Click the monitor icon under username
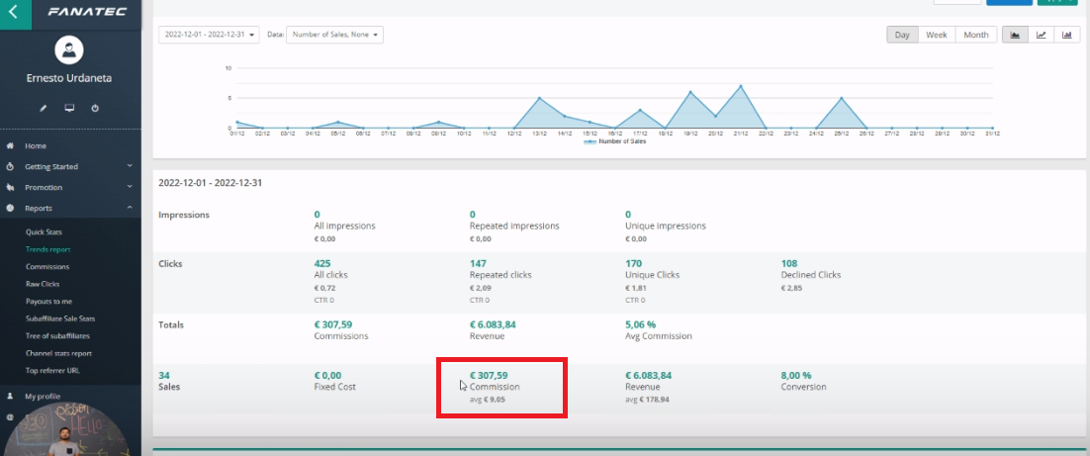This screenshot has height=456, width=1090. point(69,109)
